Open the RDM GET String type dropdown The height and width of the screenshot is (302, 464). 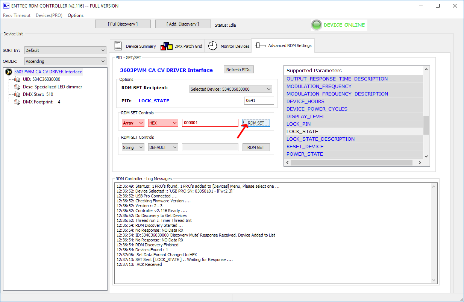click(x=133, y=147)
